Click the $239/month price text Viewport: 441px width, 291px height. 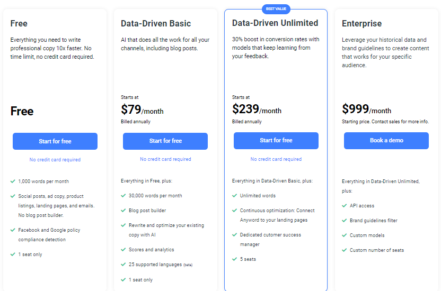coord(257,110)
